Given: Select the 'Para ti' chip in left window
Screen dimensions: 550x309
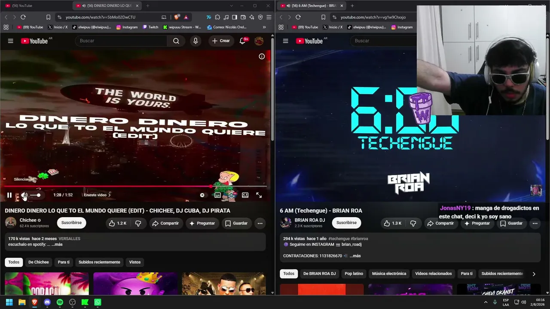Looking at the screenshot, I should click(64, 262).
